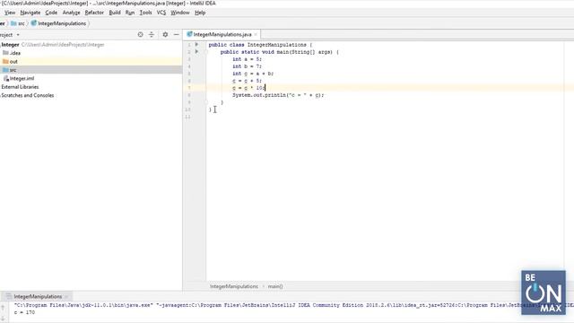Click the 'c = 170' console output
Viewport: 574px width, 323px height.
point(24,312)
